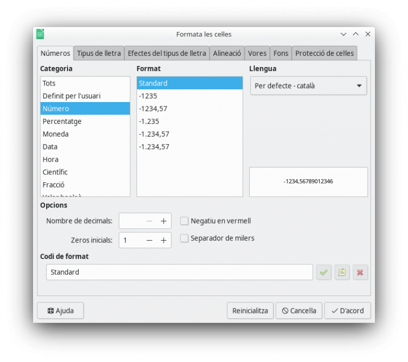Open the Llengua language dropdown

pyautogui.click(x=308, y=86)
